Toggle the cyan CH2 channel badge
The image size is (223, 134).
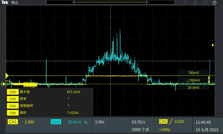pos(56,122)
